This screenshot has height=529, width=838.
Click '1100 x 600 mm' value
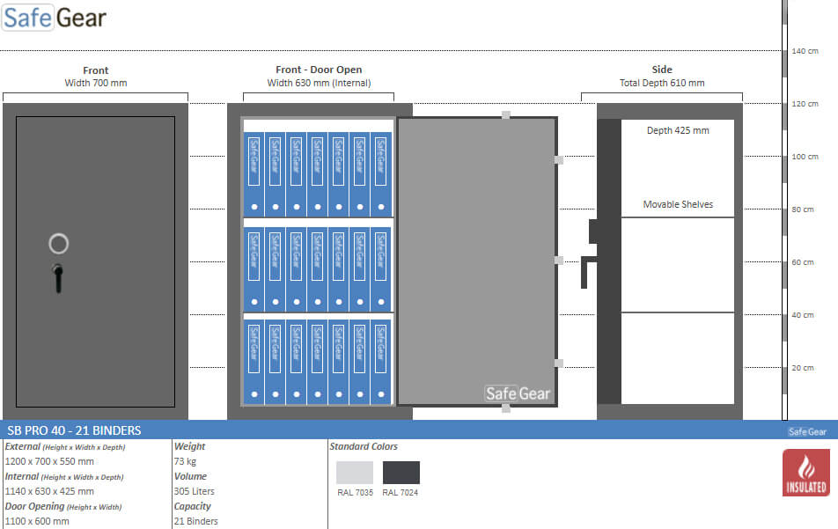point(37,521)
